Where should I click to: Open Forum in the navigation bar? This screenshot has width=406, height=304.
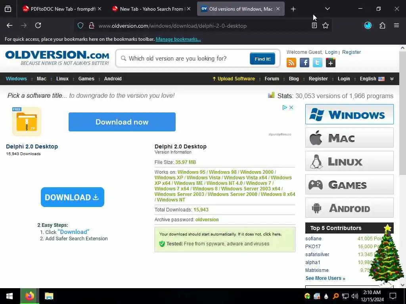(x=272, y=79)
